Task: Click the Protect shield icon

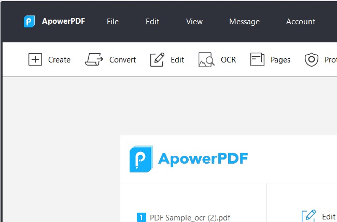Action: tap(312, 59)
